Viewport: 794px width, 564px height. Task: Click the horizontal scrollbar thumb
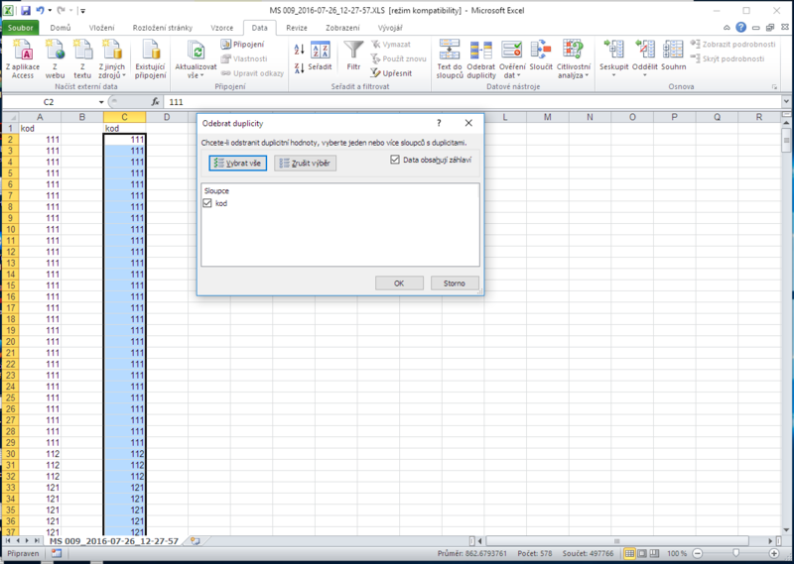(x=616, y=541)
